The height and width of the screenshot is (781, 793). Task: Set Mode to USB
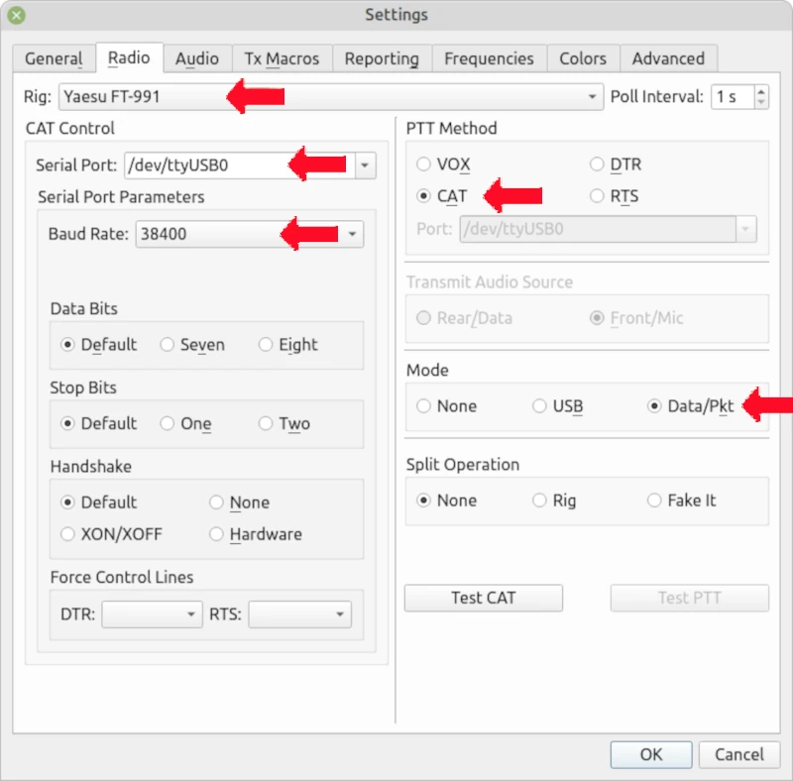pyautogui.click(x=540, y=406)
